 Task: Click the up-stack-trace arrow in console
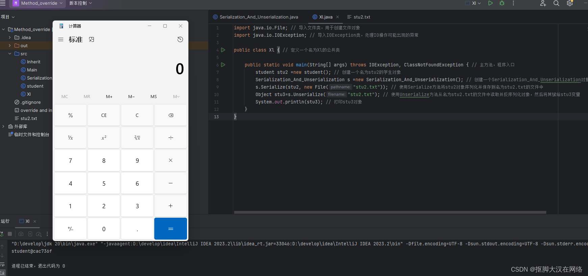[2, 247]
